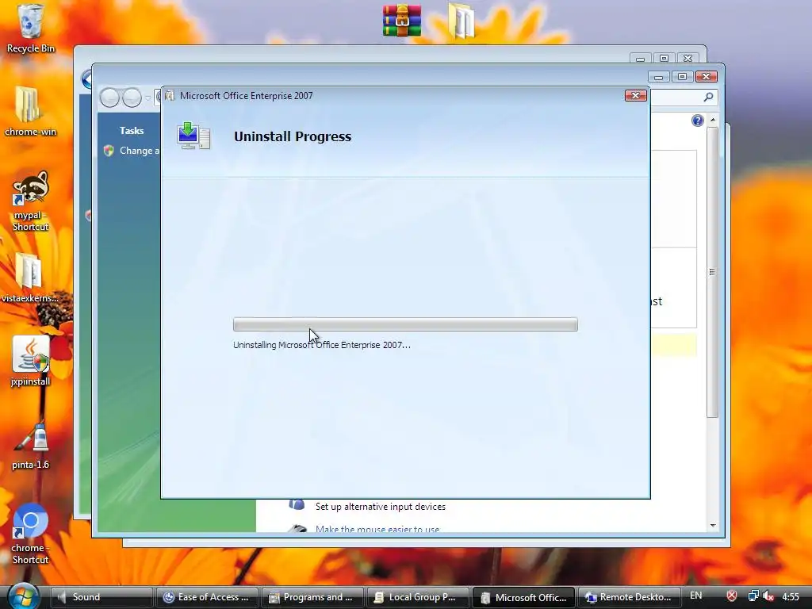Screen dimensions: 812x609
Task: Click the 'Change a...' task link in the sidebar
Action: [140, 151]
